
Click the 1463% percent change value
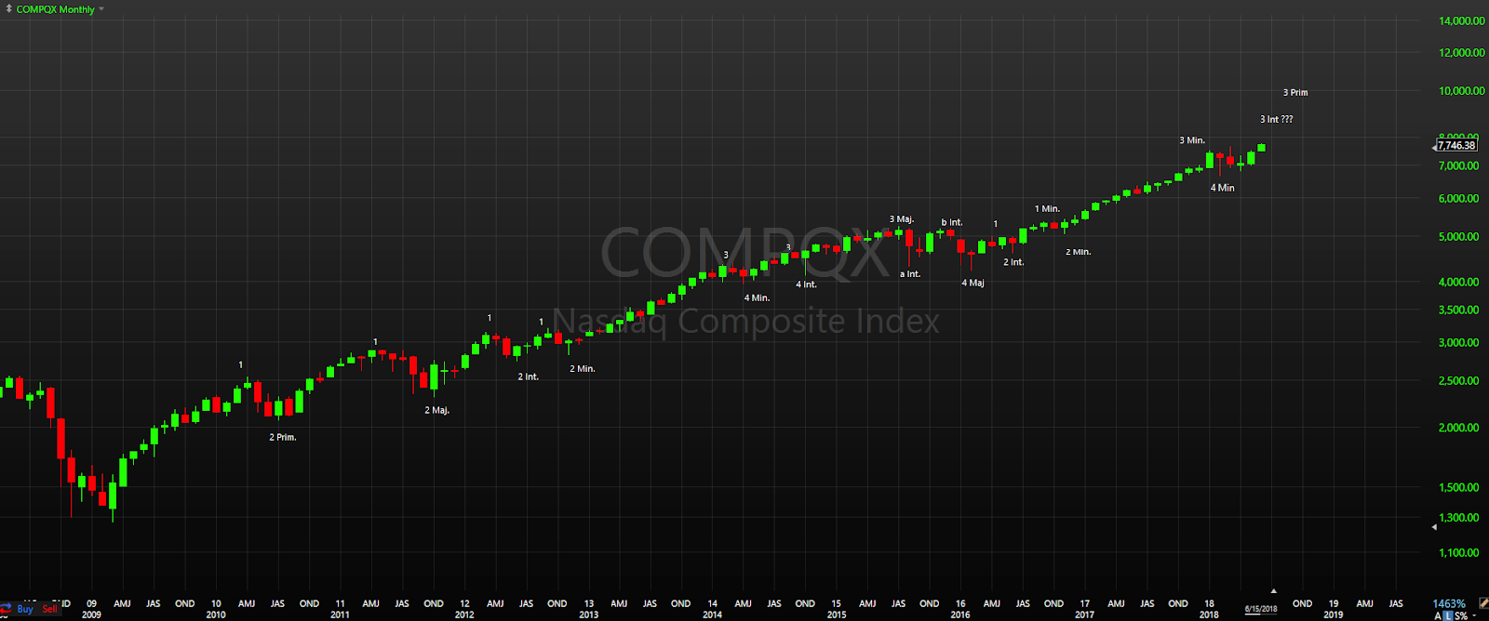click(1449, 604)
